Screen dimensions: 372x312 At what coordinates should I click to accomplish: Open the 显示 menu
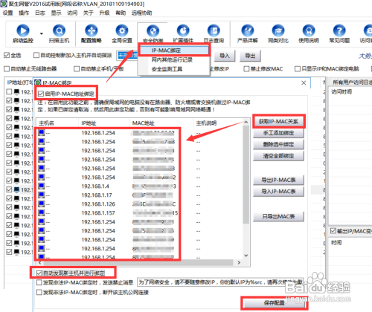(56, 13)
